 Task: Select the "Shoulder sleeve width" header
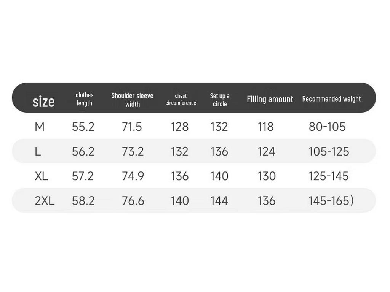point(132,100)
